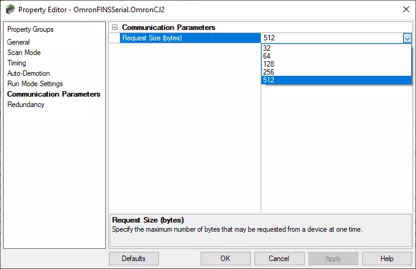Go to the Timing property group

[17, 63]
